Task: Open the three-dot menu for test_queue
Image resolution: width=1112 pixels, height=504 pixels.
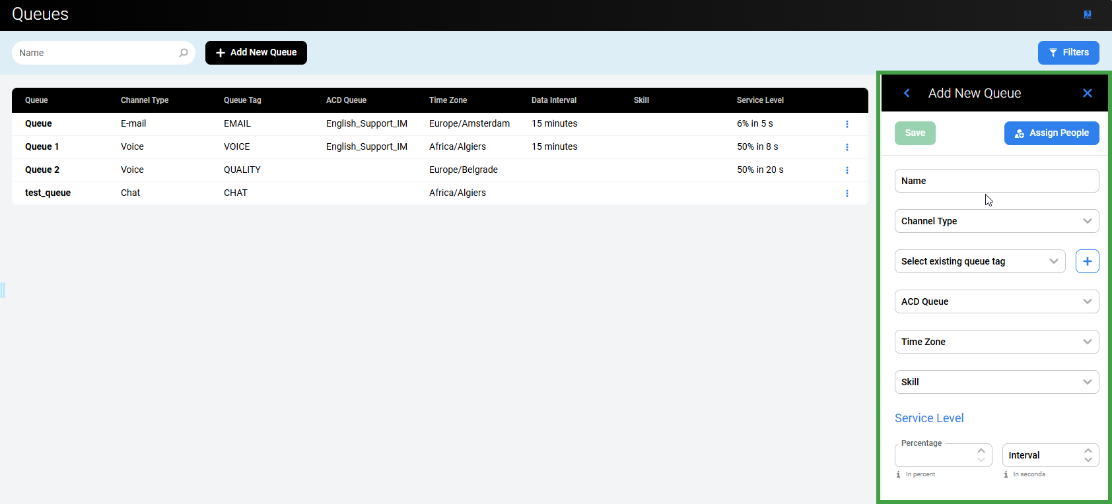Action: tap(847, 193)
